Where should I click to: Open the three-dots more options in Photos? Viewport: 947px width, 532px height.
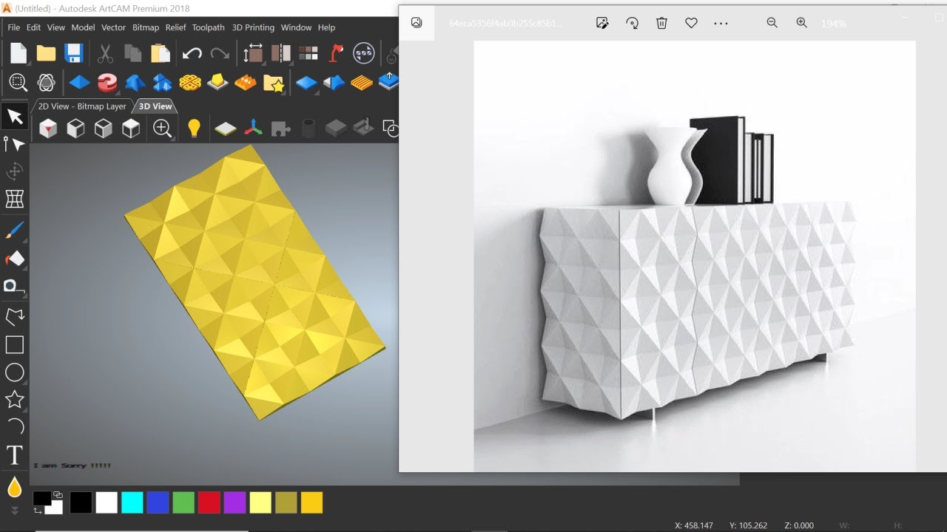click(721, 23)
